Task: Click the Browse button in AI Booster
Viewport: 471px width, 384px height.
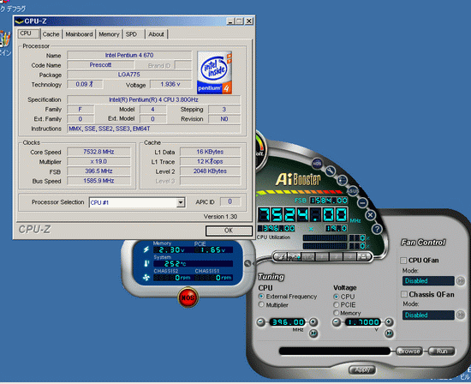Action: [x=408, y=351]
